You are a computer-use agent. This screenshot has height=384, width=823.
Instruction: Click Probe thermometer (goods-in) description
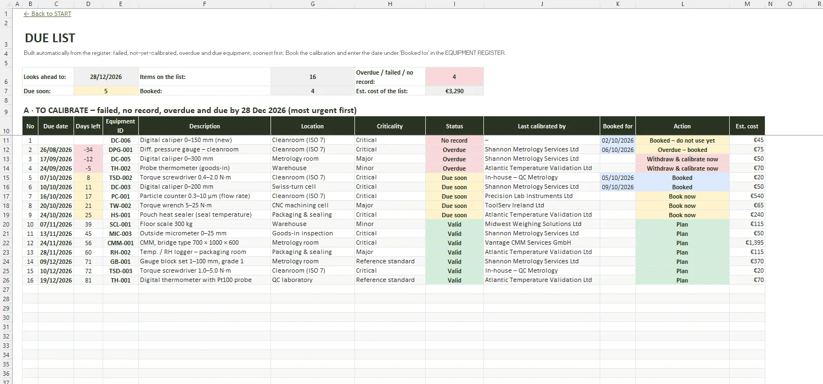(205, 168)
